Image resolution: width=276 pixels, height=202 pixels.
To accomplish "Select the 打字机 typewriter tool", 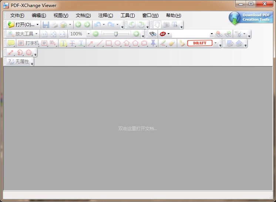I will pyautogui.click(x=28, y=43).
